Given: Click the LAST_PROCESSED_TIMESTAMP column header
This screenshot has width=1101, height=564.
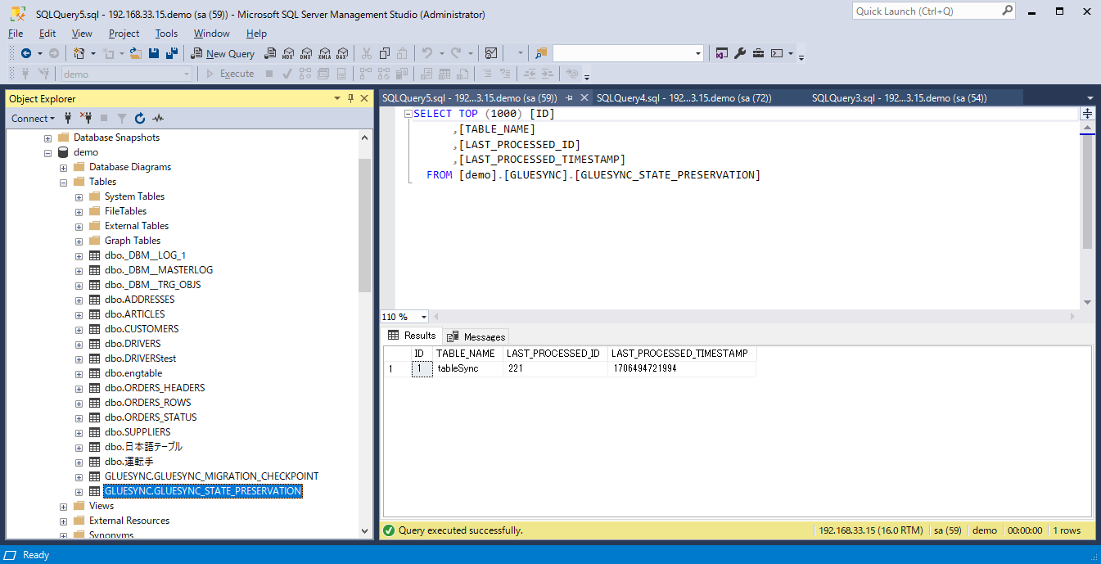Looking at the screenshot, I should click(x=681, y=354).
